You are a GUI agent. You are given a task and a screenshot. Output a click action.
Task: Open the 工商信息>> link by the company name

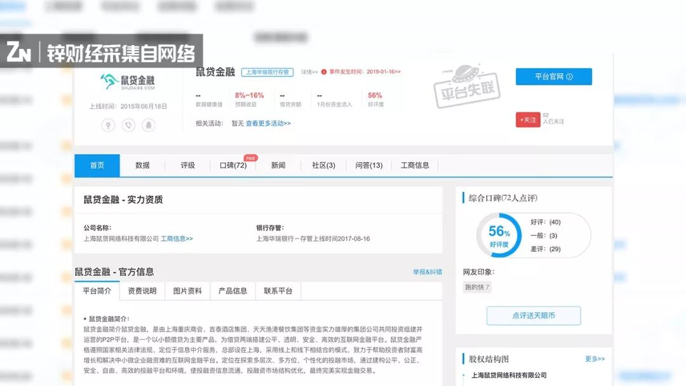177,238
